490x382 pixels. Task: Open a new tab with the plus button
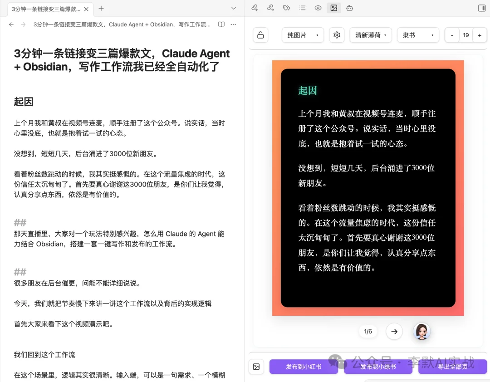tap(101, 8)
